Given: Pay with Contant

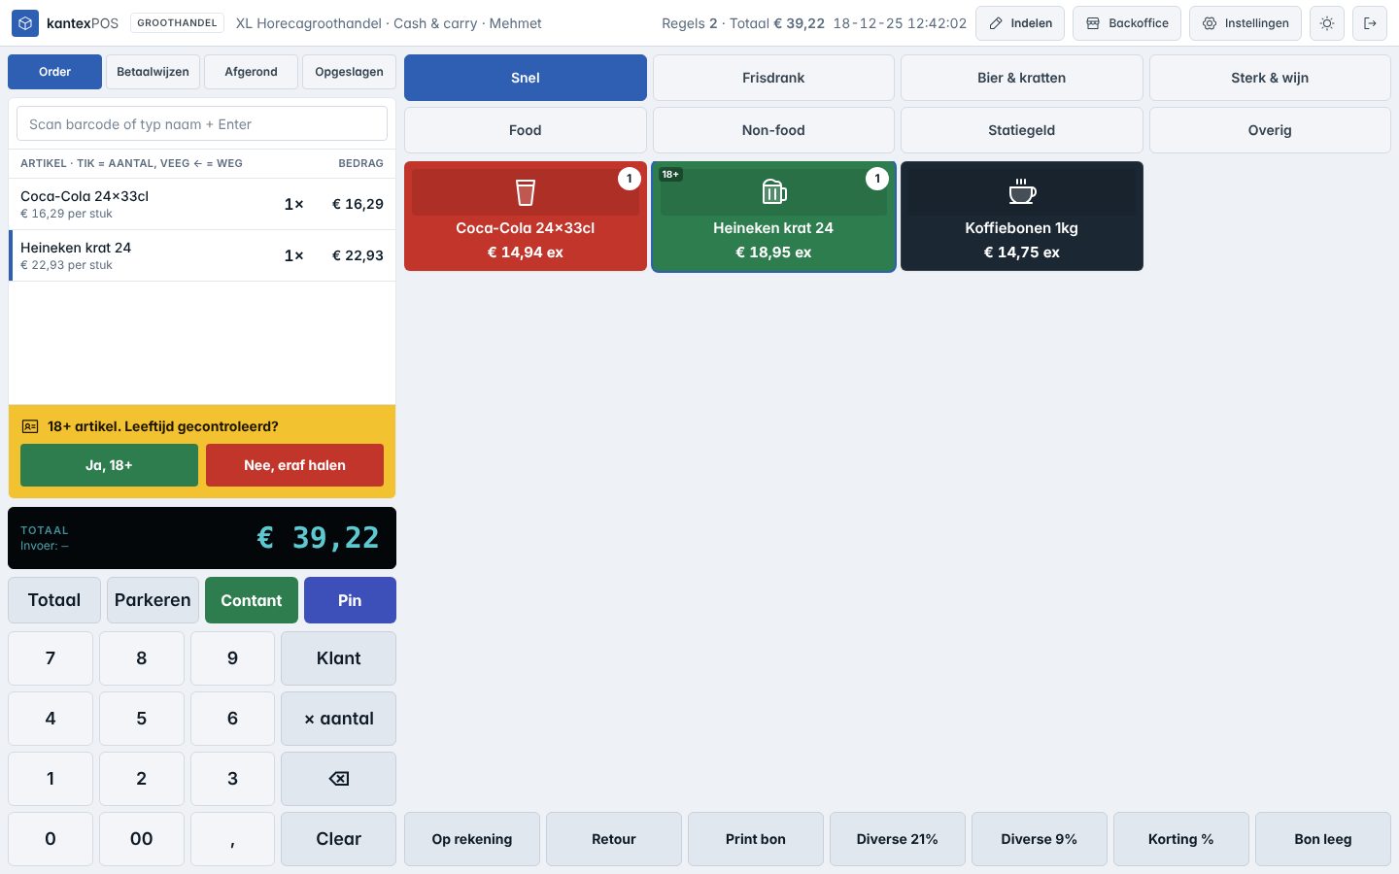Looking at the screenshot, I should click(x=251, y=600).
